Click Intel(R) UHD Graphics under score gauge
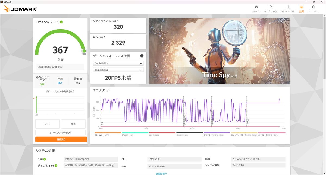 pyautogui.click(x=60, y=67)
